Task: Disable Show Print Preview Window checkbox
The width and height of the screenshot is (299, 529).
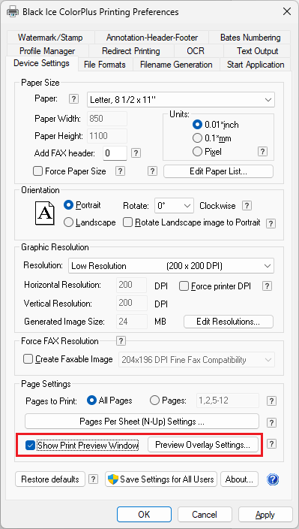Action: 30,446
